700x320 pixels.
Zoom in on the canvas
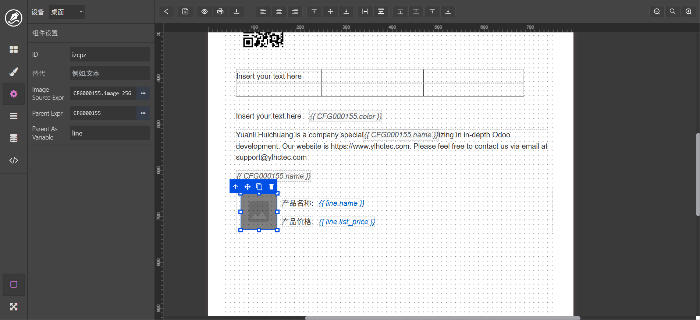click(689, 11)
